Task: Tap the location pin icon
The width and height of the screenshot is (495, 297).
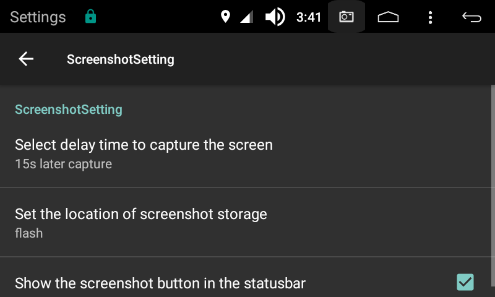Action: click(x=225, y=17)
